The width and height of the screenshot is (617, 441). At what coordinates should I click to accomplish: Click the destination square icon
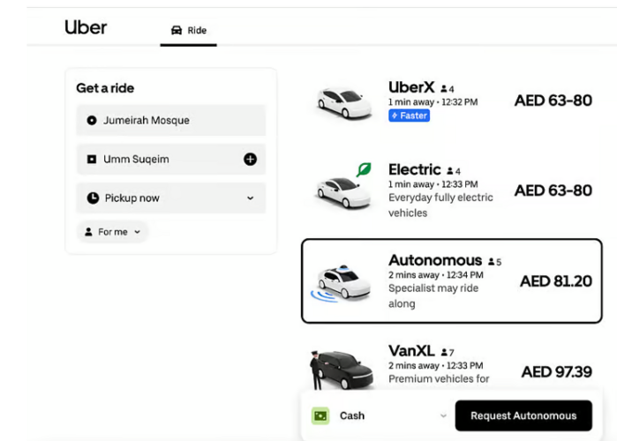coord(92,159)
